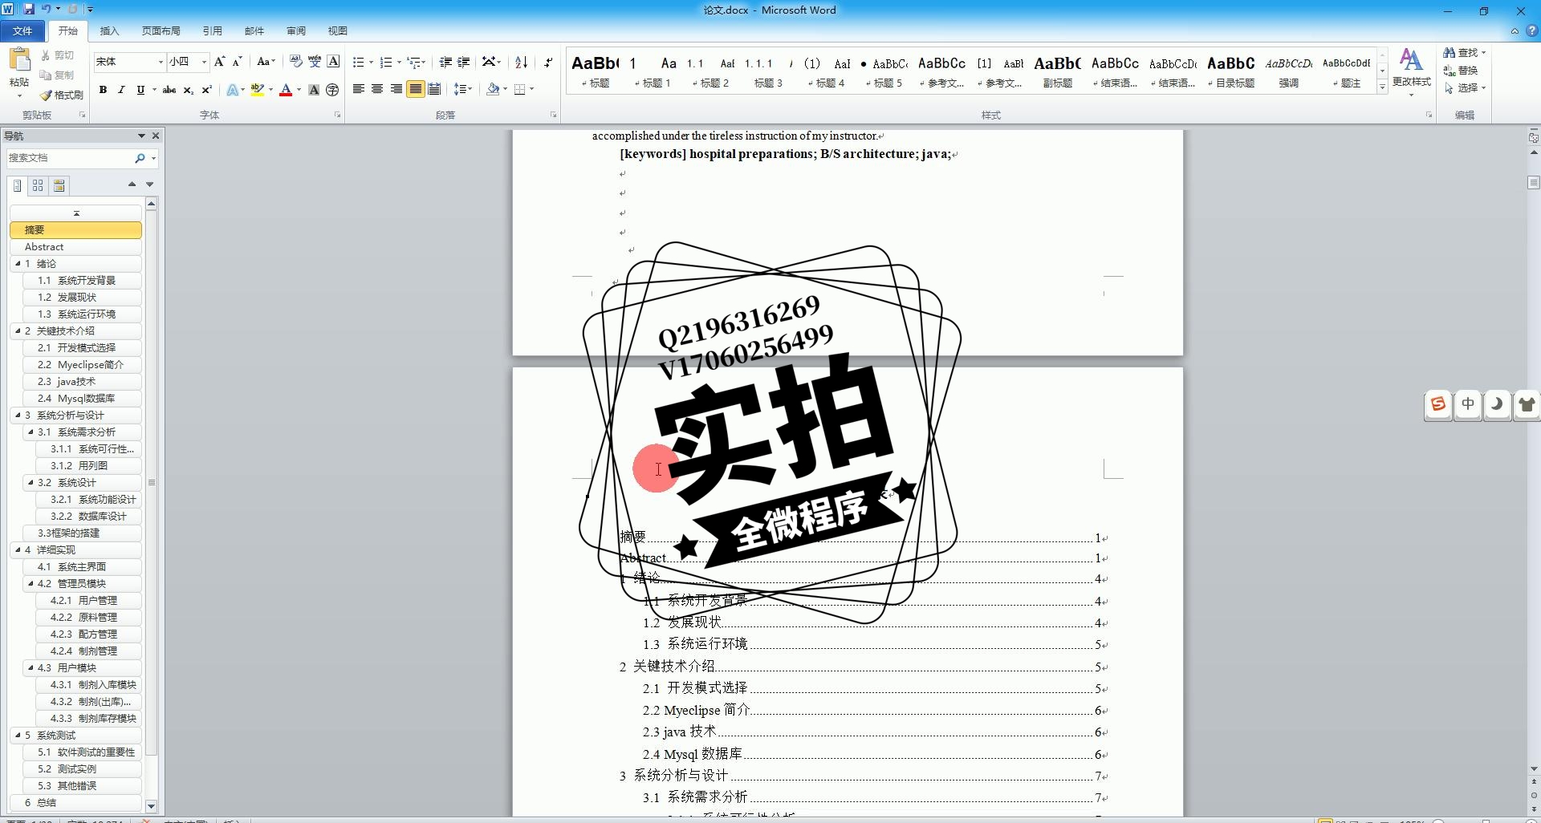Open the navigation pane options dropdown arrow
The width and height of the screenshot is (1541, 823).
(141, 136)
